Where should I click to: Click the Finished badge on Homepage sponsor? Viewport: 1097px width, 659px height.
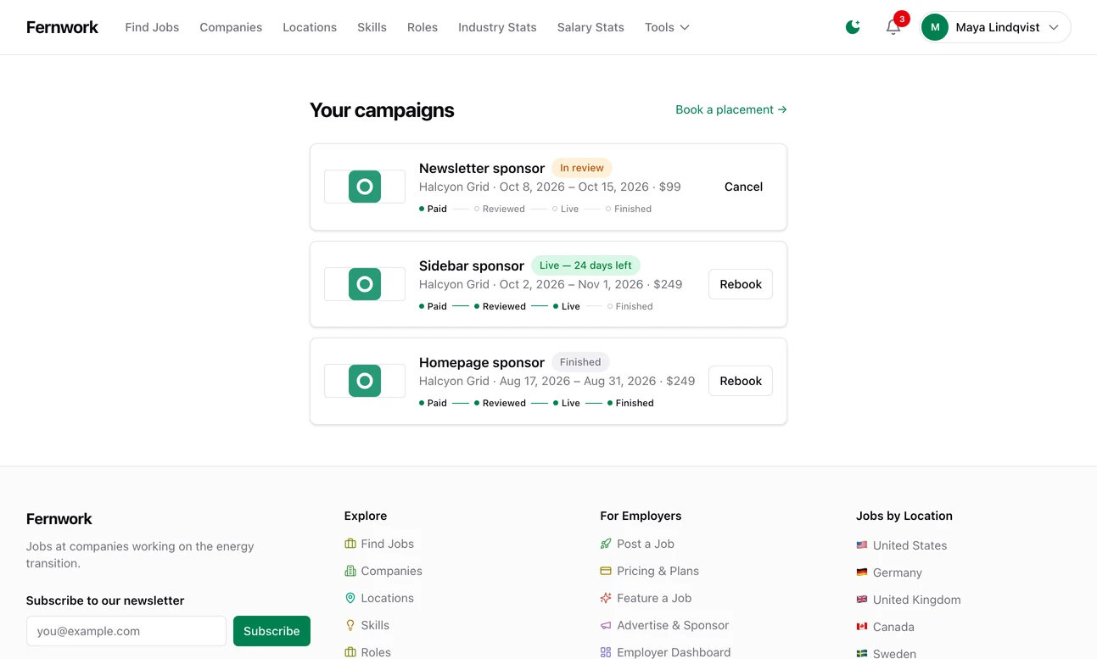[x=580, y=362]
